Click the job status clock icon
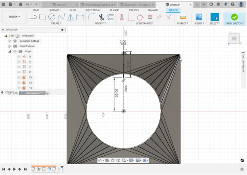The width and height of the screenshot is (247, 175). [218, 4]
